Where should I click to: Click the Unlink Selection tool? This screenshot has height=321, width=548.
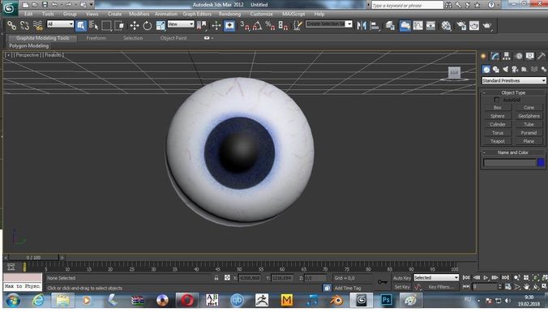(x=24, y=25)
